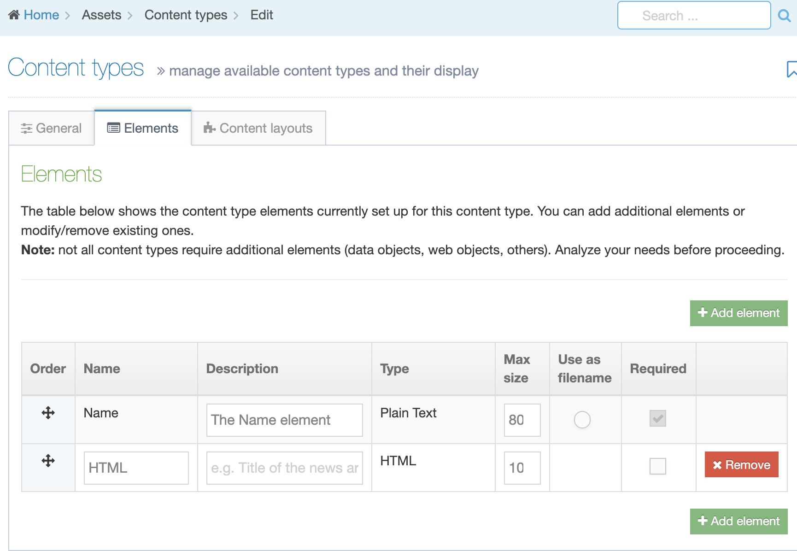Focus the Search input field

[x=693, y=16]
